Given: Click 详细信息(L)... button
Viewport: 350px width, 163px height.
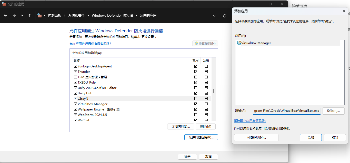Looking at the screenshot, I should pyautogui.click(x=181, y=127).
